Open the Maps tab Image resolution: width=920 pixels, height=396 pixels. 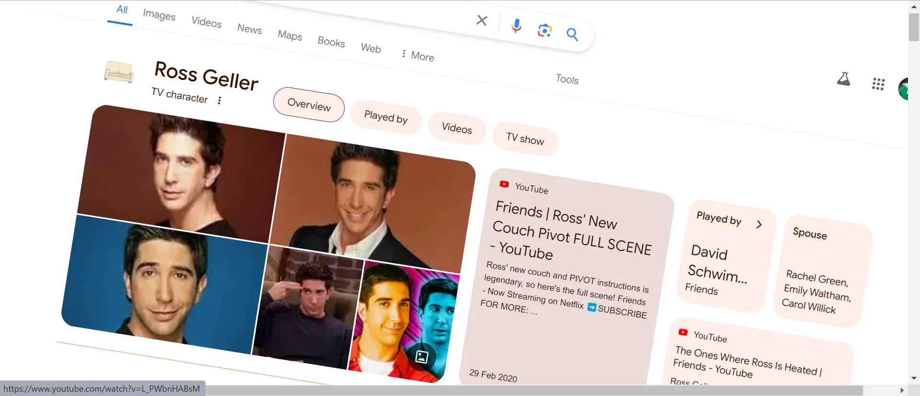pyautogui.click(x=290, y=35)
